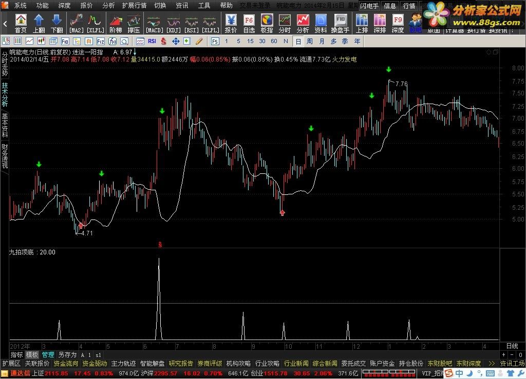Open 扩展行情 menu
Screen dimensions: 526x379
pos(134,5)
